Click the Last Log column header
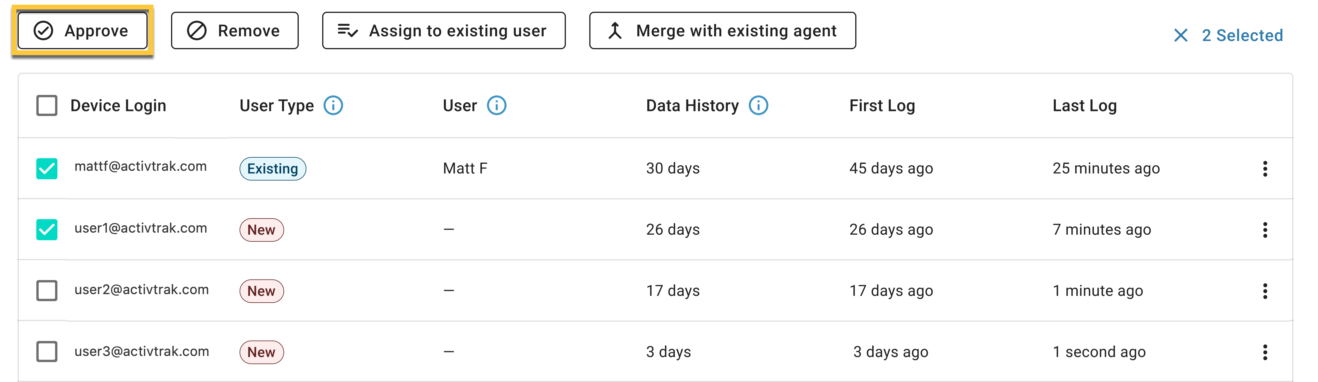This screenshot has height=382, width=1318. click(1085, 105)
